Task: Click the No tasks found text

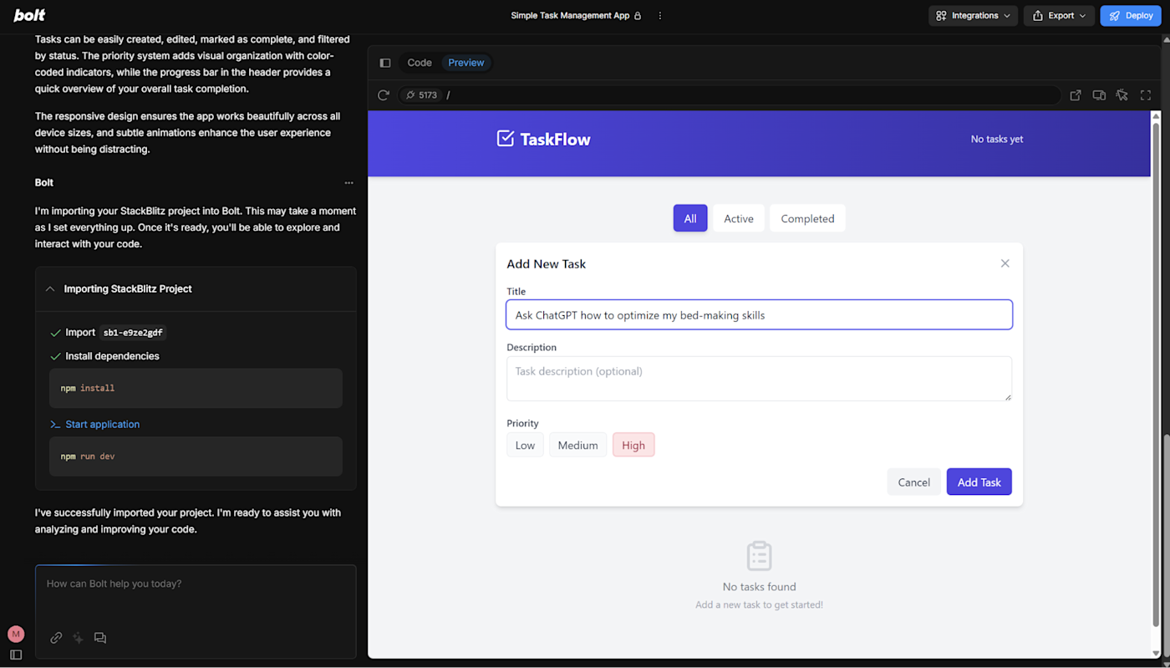Action: tap(759, 587)
